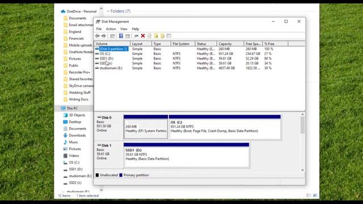Open the blue Help toolbar icon

point(121,36)
